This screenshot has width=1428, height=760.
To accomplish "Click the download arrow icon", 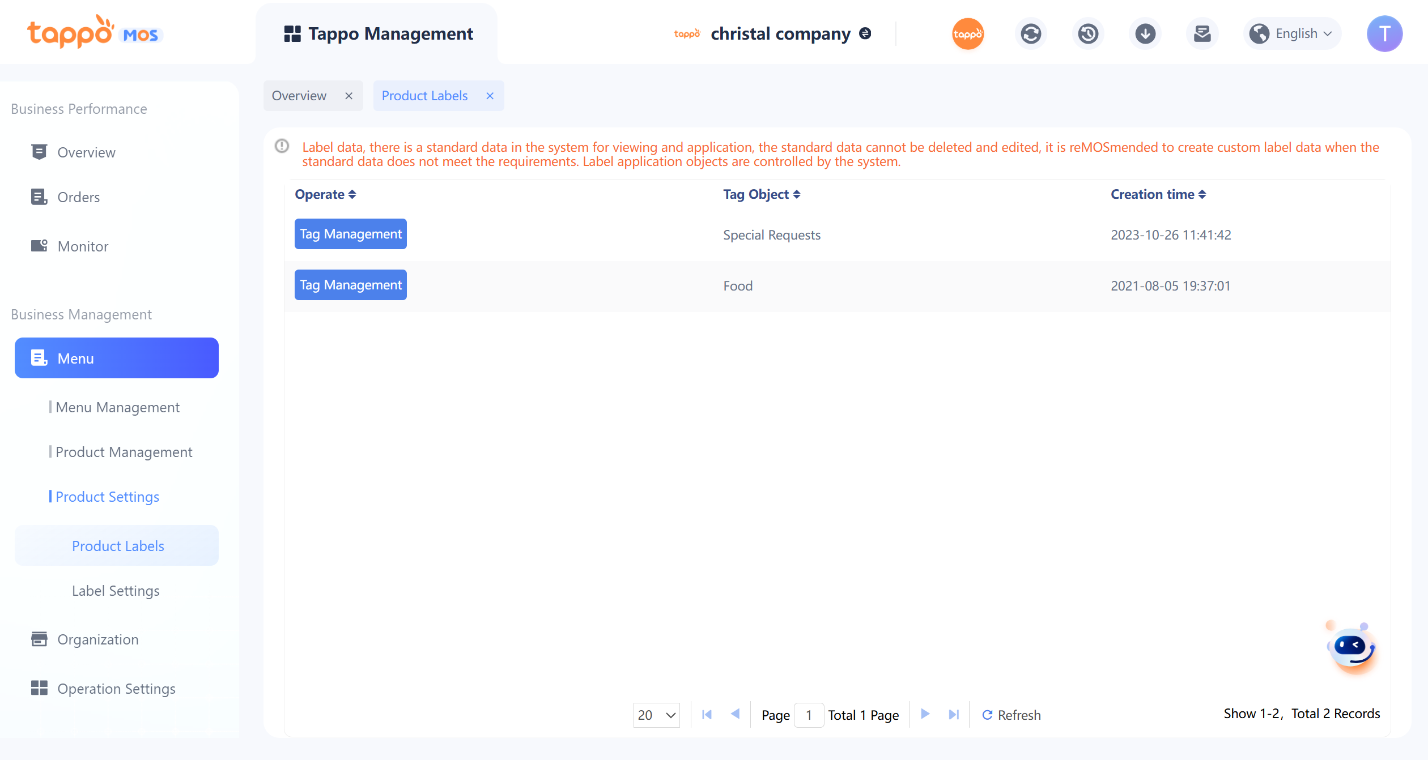I will [1145, 34].
